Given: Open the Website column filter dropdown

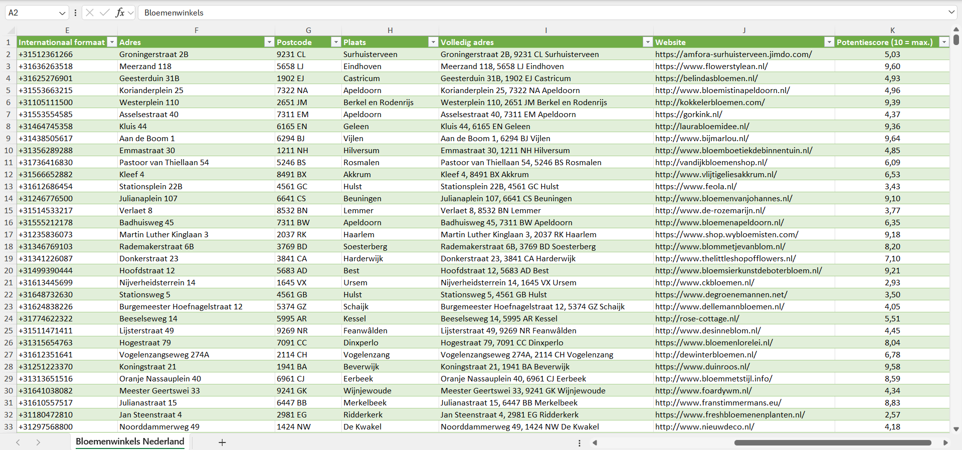Looking at the screenshot, I should point(829,42).
